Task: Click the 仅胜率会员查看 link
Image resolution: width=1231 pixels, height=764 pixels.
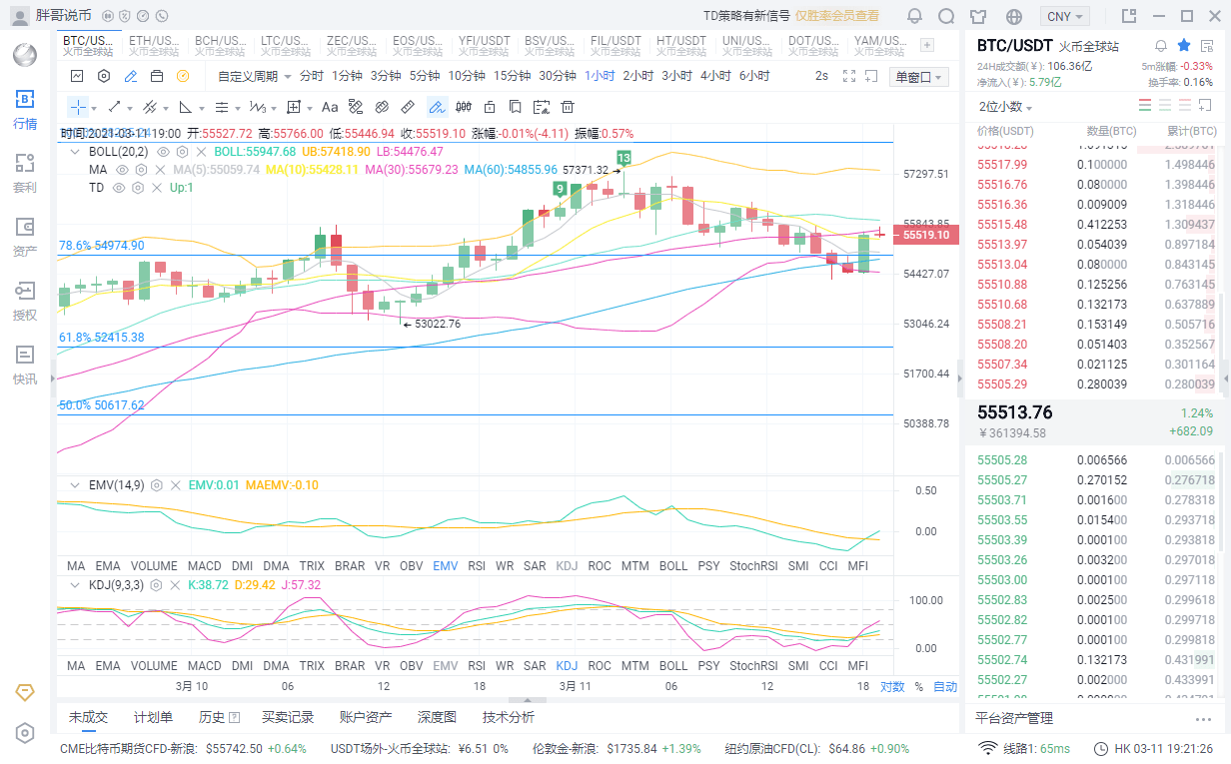Action: (837, 16)
